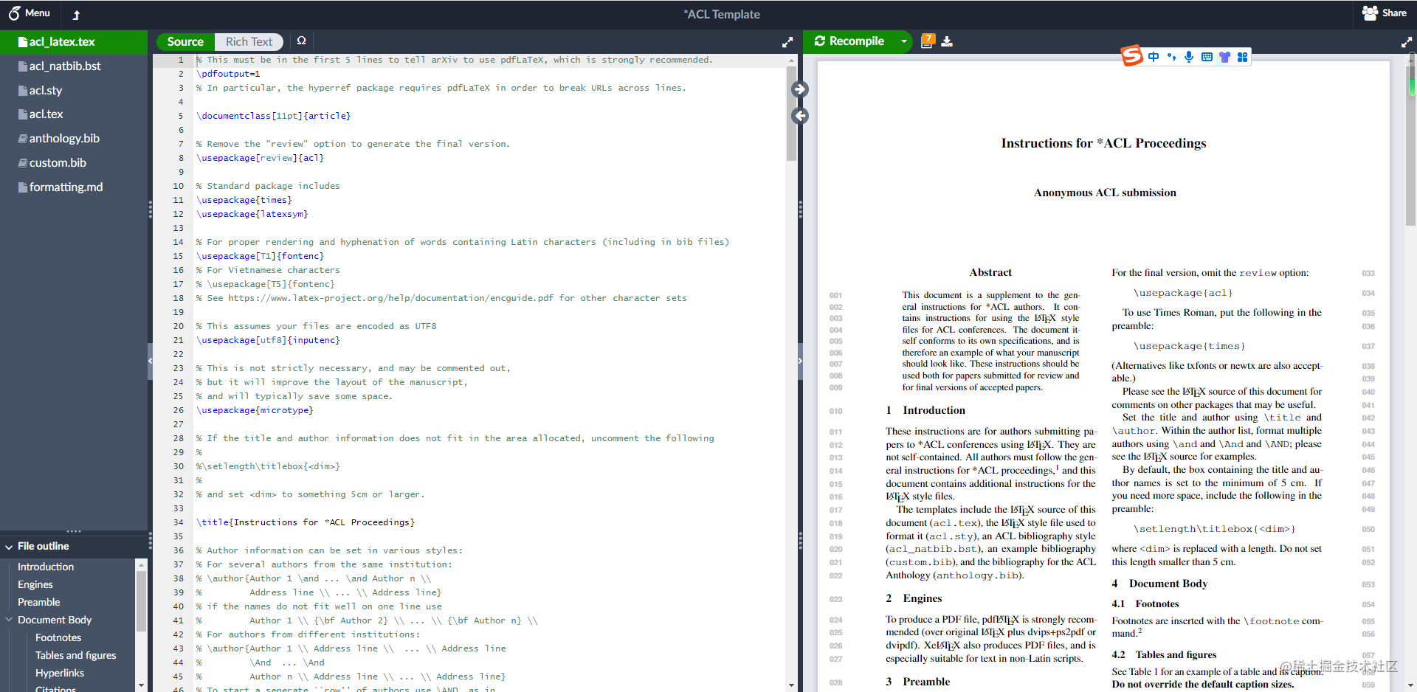The height and width of the screenshot is (692, 1417).
Task: Download the compiled PDF
Action: pyautogui.click(x=947, y=41)
